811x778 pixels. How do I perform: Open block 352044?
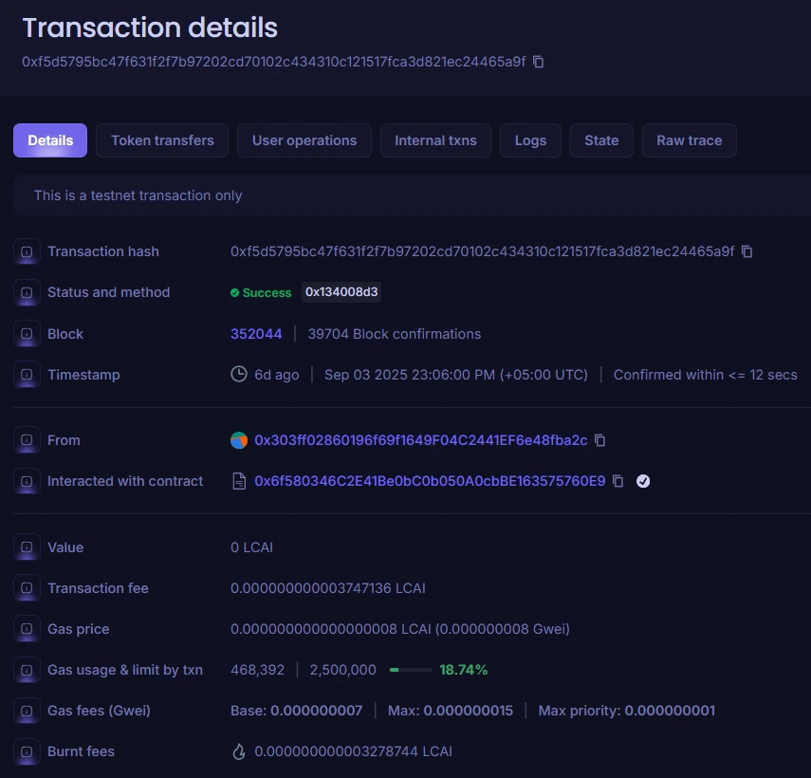click(256, 333)
